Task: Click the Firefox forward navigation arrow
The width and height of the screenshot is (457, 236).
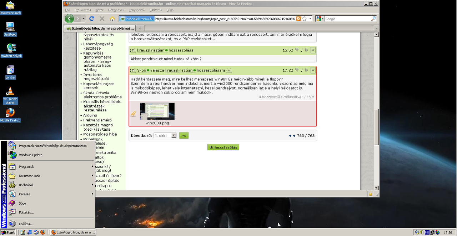Action: [78, 19]
